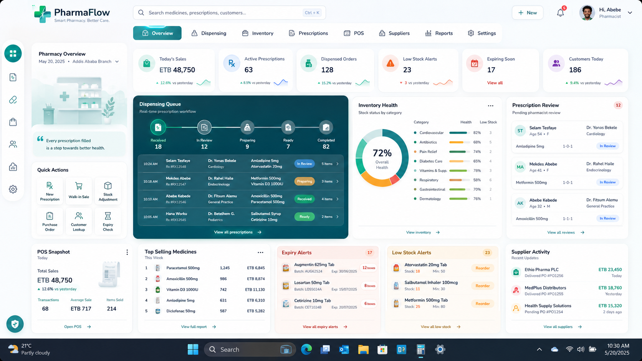Start a New Prescription quick action
The width and height of the screenshot is (642, 361).
coord(50,191)
